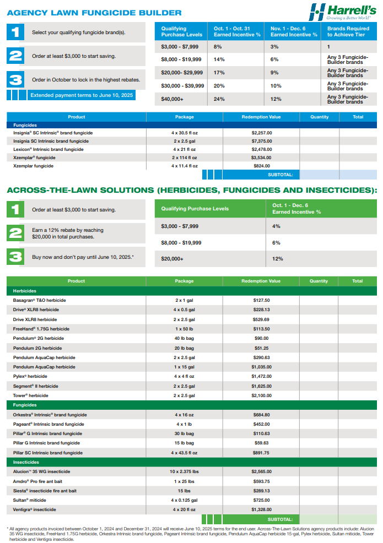Click the '$30,000 - $39,999' purchase level
Screen dimensions: 383x543
pyautogui.click(x=182, y=86)
